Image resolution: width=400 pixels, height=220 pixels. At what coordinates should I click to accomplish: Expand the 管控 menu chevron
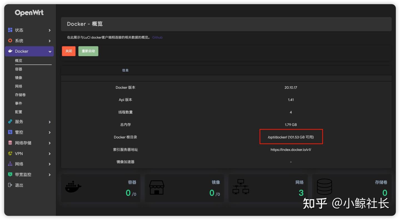point(49,133)
